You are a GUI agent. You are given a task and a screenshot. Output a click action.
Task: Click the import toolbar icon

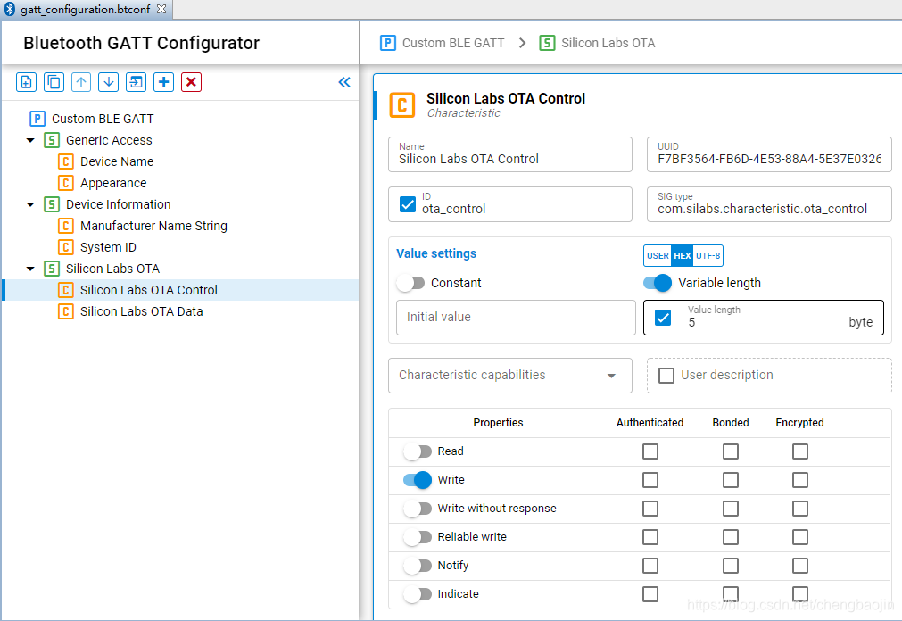[x=136, y=82]
